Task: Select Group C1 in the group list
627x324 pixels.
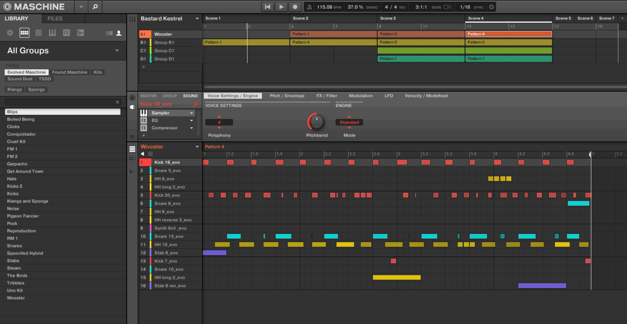Action: pyautogui.click(x=170, y=51)
